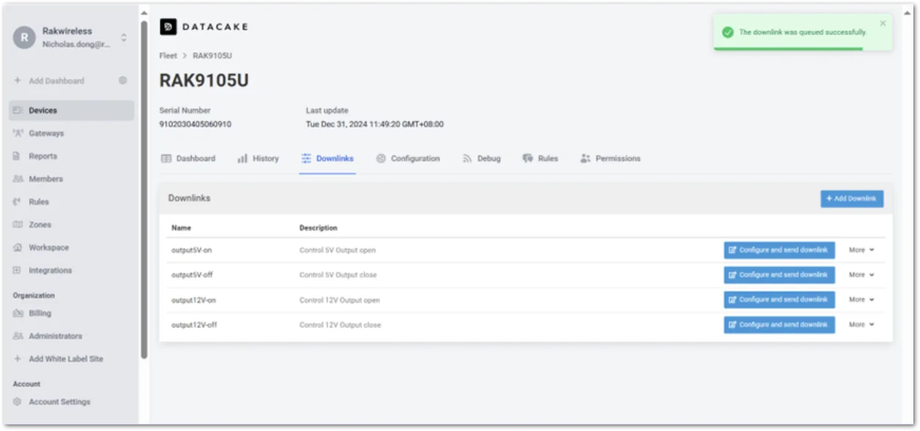
Task: Switch to the Dashboard tab
Action: coord(188,159)
